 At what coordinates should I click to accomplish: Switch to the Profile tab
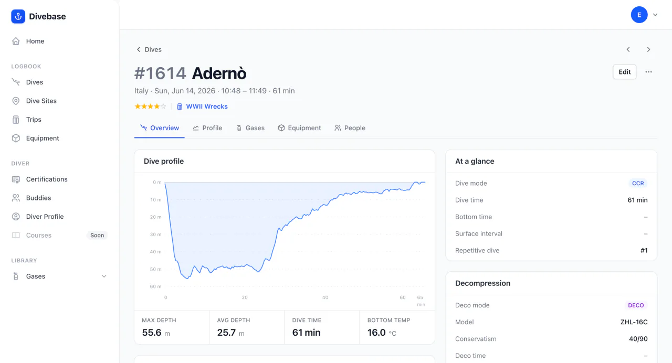207,128
